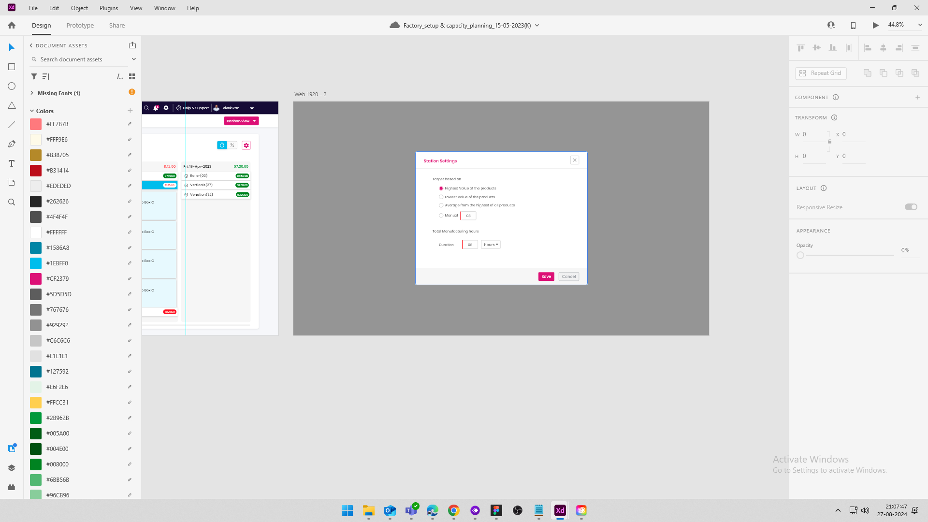Switch asset list to grid view
This screenshot has height=522, width=928.
coord(132,76)
